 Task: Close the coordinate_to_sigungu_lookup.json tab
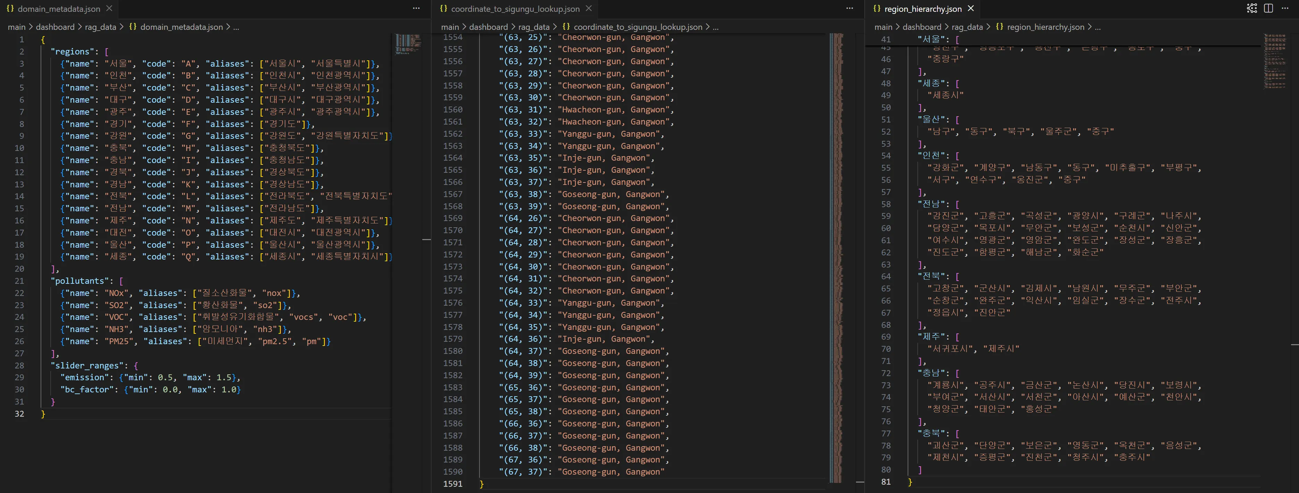click(588, 9)
